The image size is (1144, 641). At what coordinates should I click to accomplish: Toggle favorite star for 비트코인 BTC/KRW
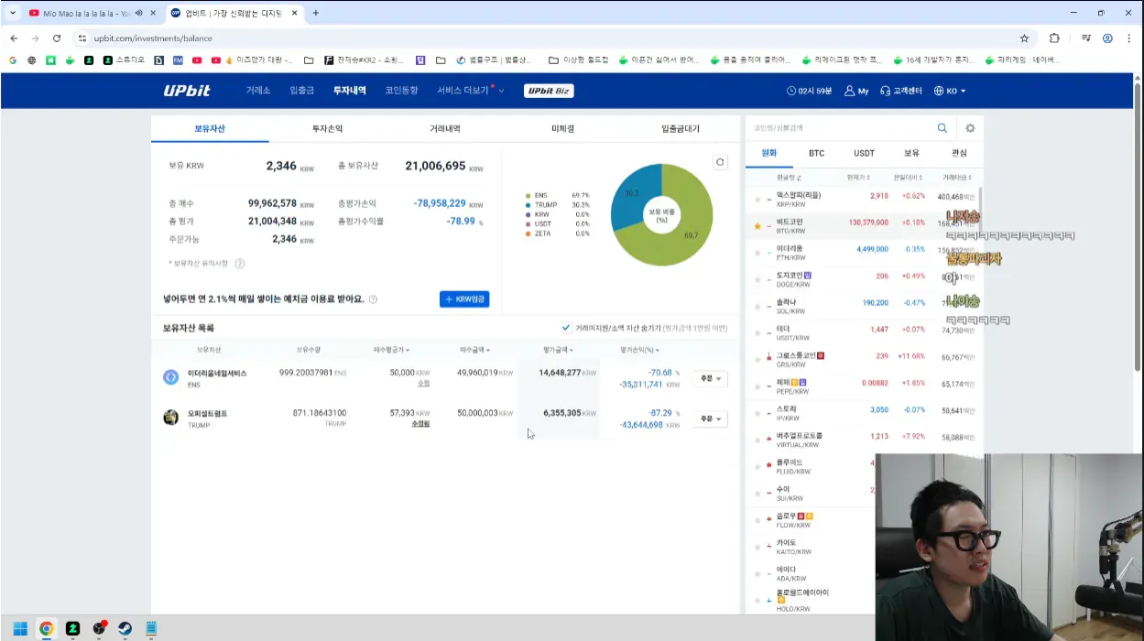(x=757, y=225)
